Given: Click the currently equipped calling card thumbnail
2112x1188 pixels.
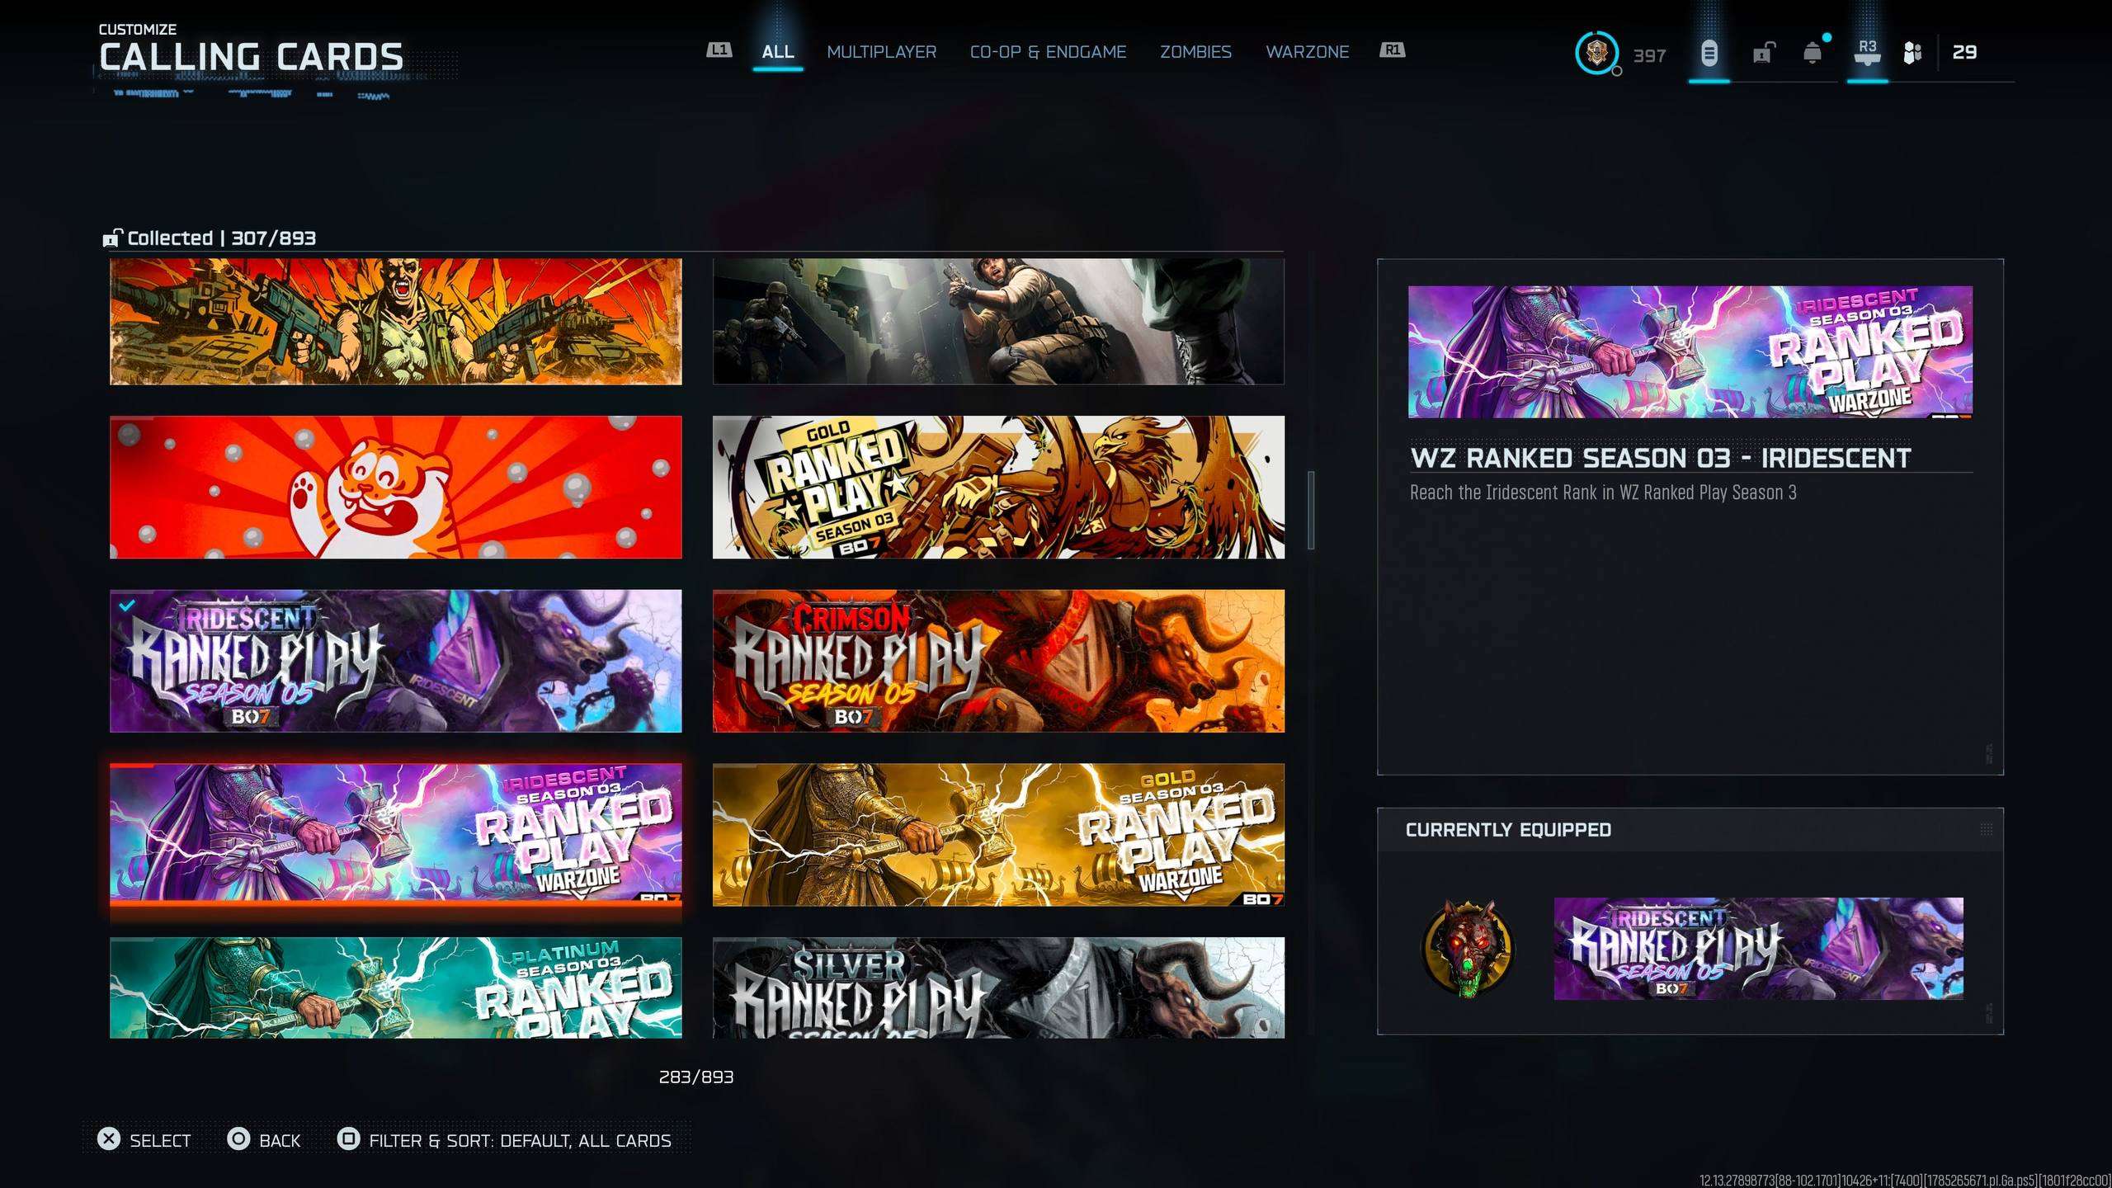Looking at the screenshot, I should [x=1758, y=949].
